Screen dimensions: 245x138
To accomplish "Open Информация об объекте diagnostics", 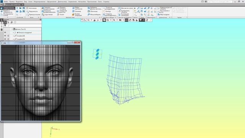I will [165, 8].
